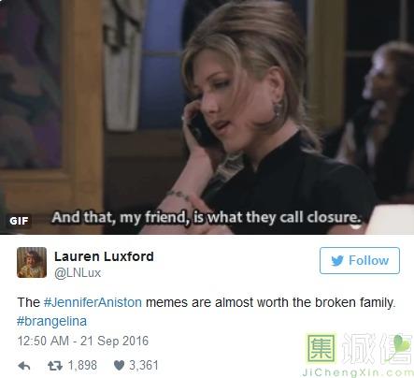The width and height of the screenshot is (414, 378).
Task: Open the 12:50 AM - 21 Sep 2016 timestamp
Action: 83,341
